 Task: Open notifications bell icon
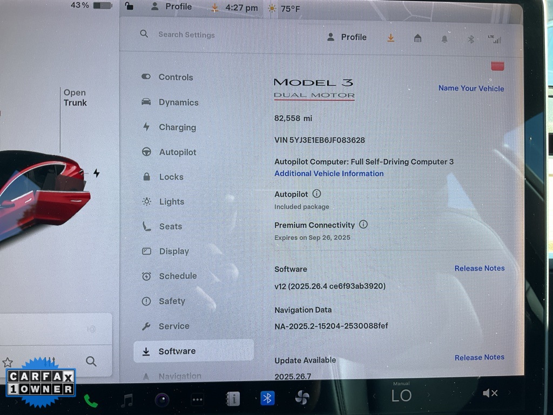coord(444,39)
